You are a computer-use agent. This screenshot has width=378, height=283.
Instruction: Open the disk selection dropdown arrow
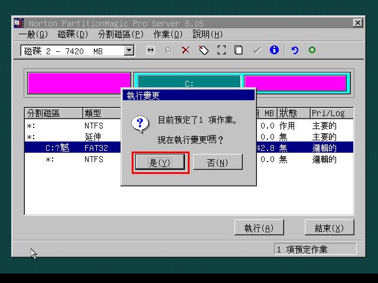pyautogui.click(x=129, y=50)
